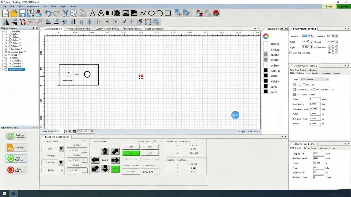The image size is (351, 197).
Task: Adjust Height spinner arrows
Action: 336,42
